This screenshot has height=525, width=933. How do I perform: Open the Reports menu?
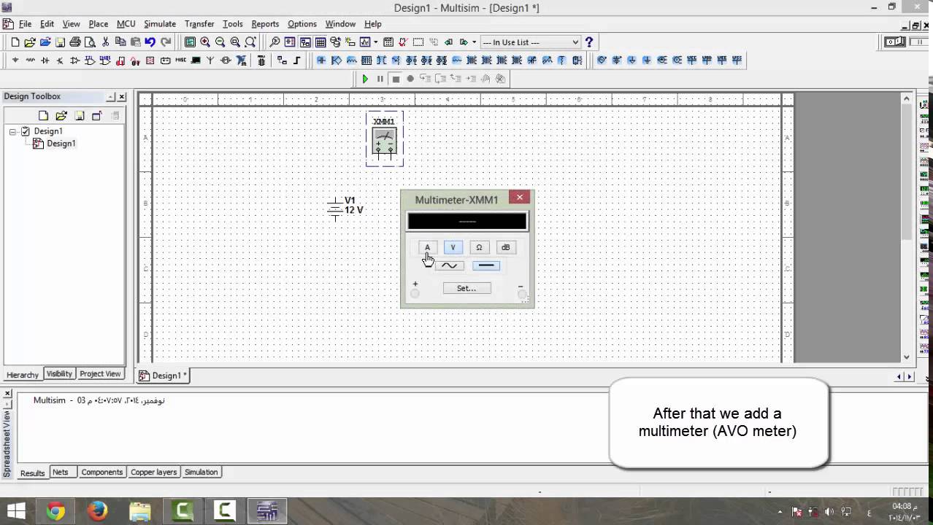[x=265, y=24]
